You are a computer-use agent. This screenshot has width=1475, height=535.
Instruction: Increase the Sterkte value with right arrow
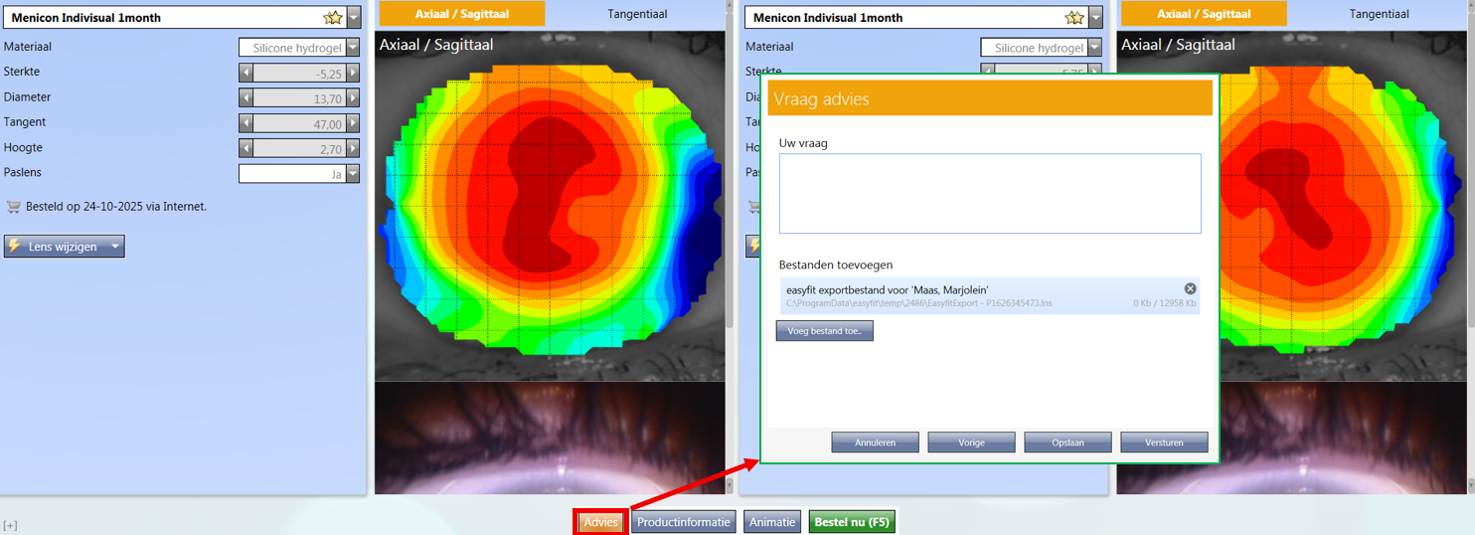pyautogui.click(x=353, y=73)
